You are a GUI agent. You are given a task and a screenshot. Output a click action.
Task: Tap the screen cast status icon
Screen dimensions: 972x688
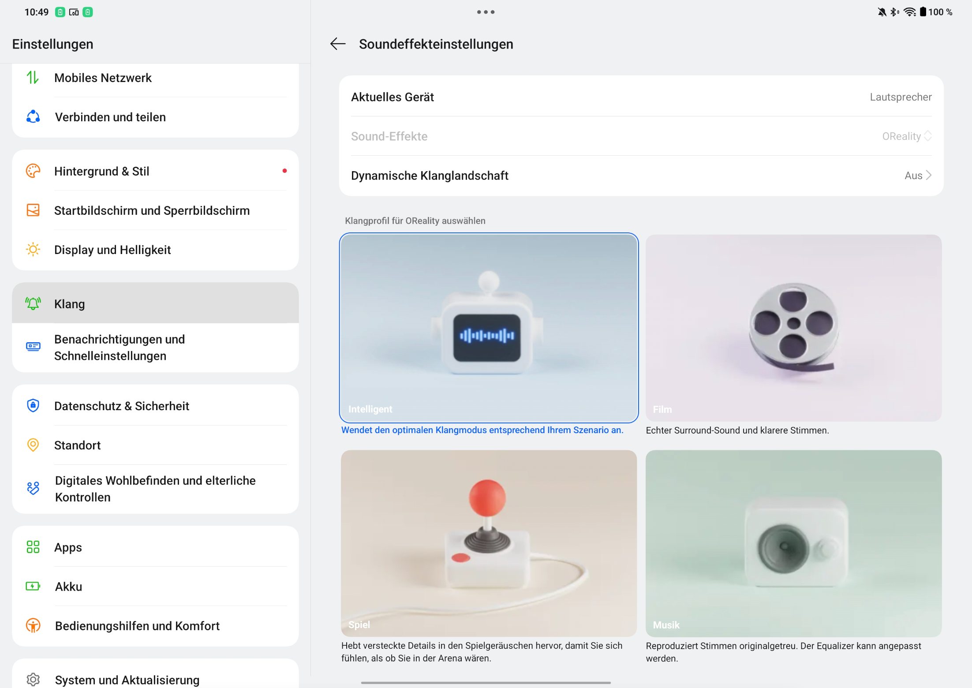tap(74, 12)
